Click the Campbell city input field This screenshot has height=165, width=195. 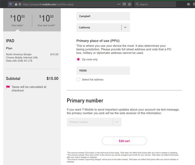pos(103,16)
